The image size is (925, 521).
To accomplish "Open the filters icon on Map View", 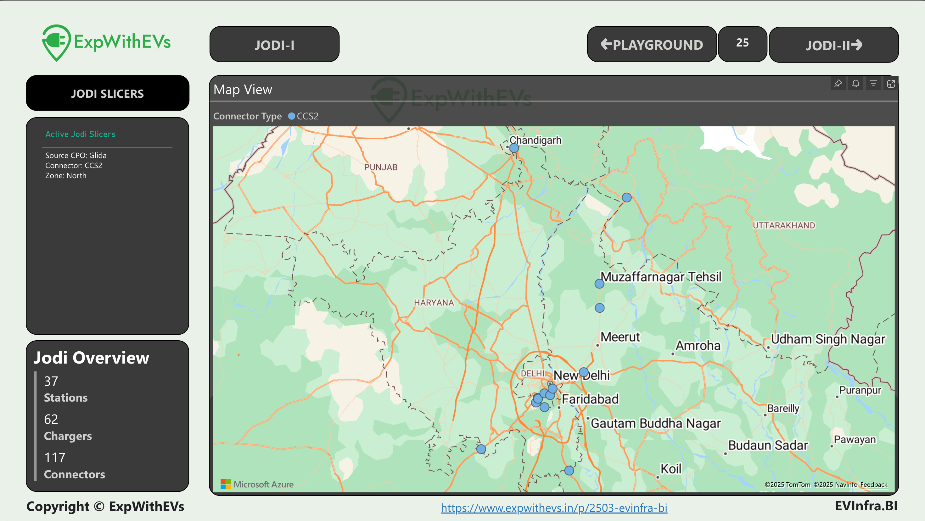I will 873,84.
